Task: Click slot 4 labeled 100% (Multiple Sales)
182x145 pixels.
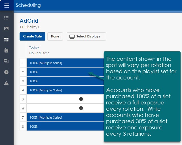Action: tap(65, 90)
